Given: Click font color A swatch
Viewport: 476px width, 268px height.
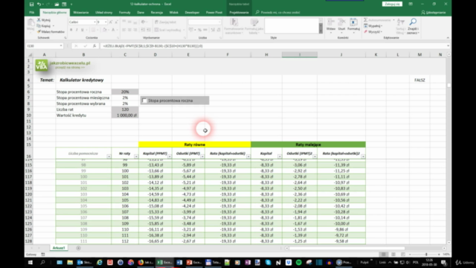Looking at the screenshot, I should [113, 30].
